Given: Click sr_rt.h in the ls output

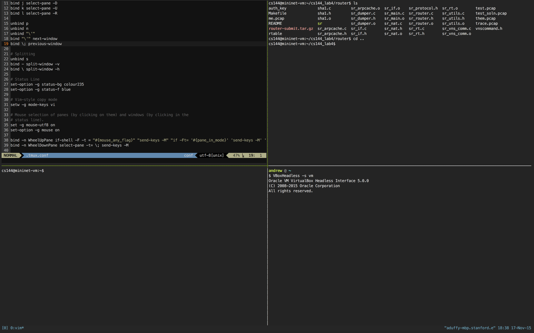Looking at the screenshot, I should point(417,33).
